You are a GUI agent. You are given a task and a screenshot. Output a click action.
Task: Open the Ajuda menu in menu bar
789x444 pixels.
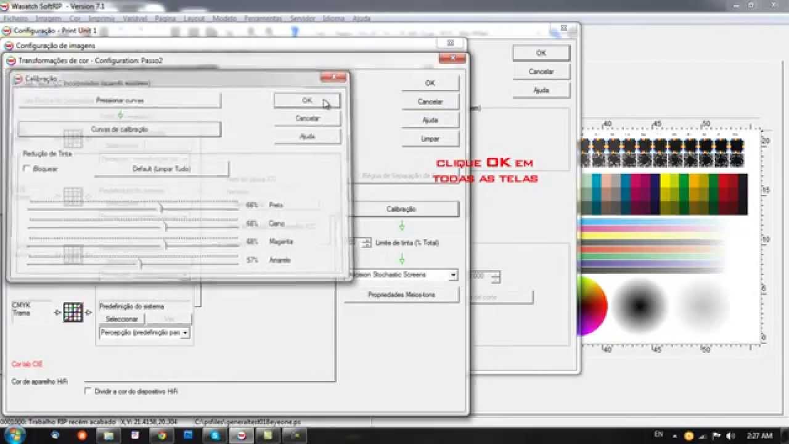pyautogui.click(x=361, y=18)
